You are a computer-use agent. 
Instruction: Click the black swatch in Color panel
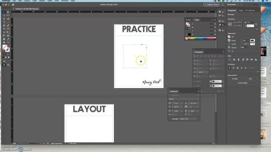(190, 34)
